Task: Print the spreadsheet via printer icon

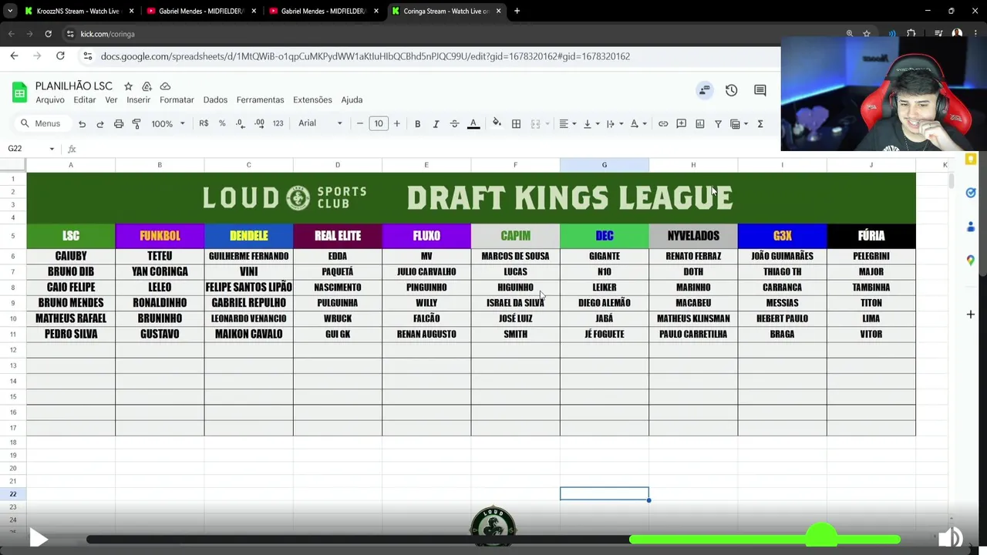Action: coord(119,123)
